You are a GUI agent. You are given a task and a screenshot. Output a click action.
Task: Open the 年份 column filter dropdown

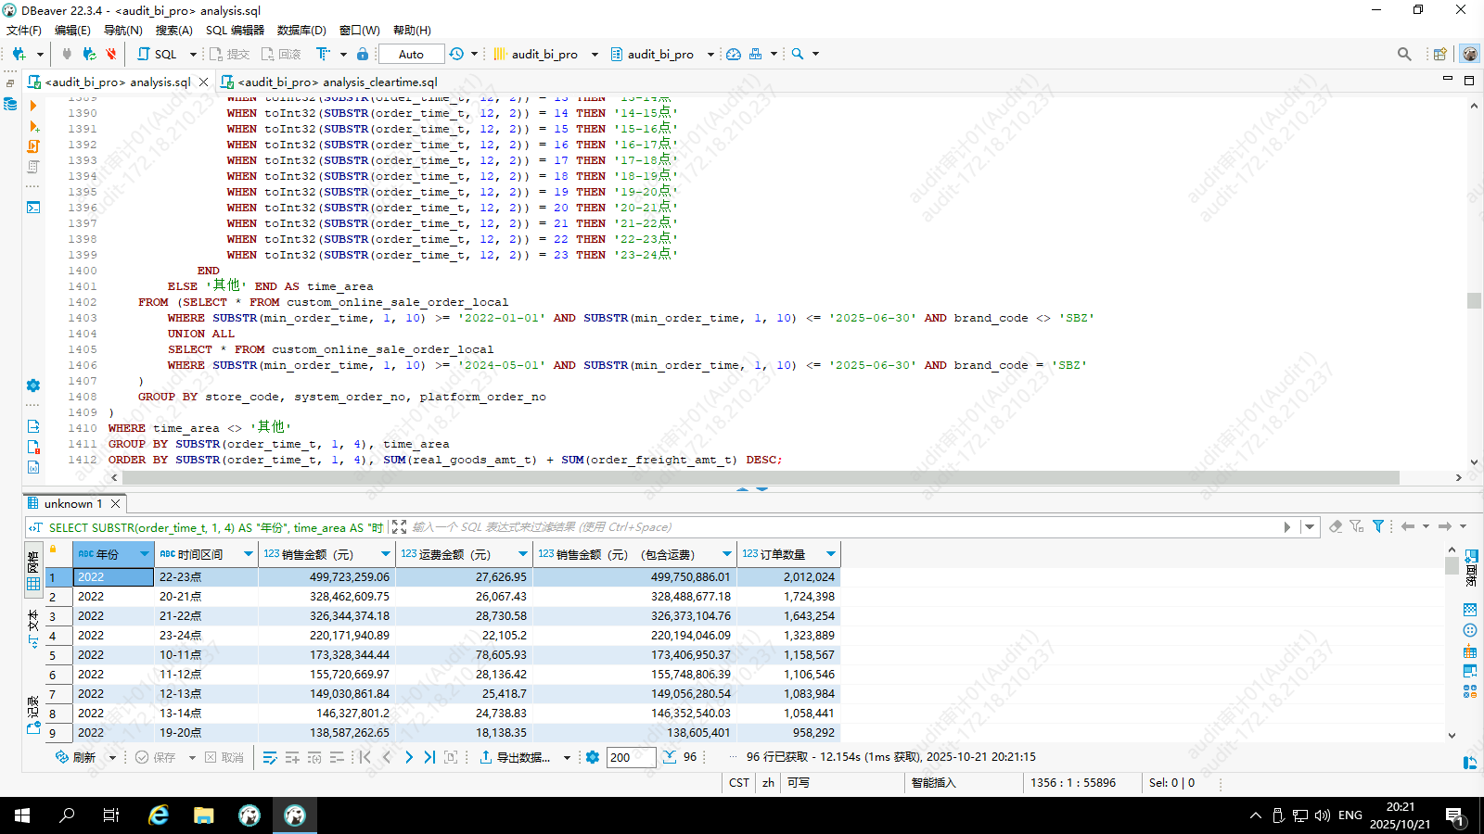145,554
